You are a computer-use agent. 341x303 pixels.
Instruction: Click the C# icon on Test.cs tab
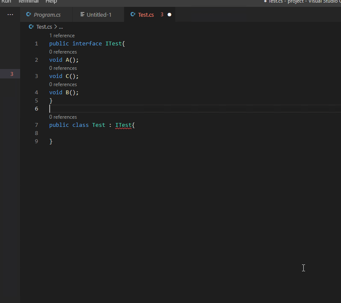point(133,14)
